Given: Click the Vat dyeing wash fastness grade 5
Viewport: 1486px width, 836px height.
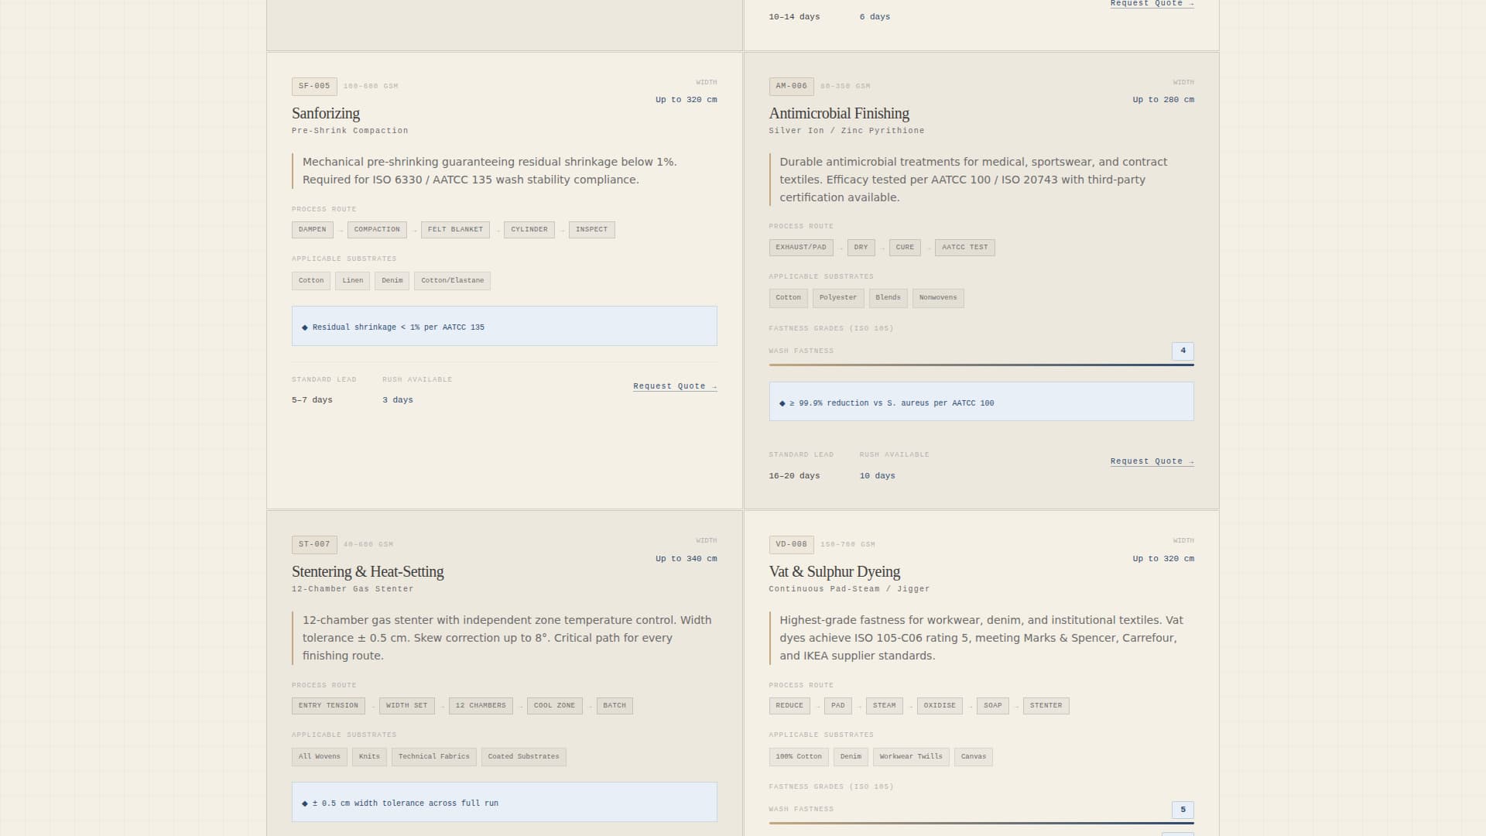Looking at the screenshot, I should [1183, 810].
